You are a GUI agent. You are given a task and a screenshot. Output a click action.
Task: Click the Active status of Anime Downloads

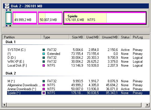point(125,89)
